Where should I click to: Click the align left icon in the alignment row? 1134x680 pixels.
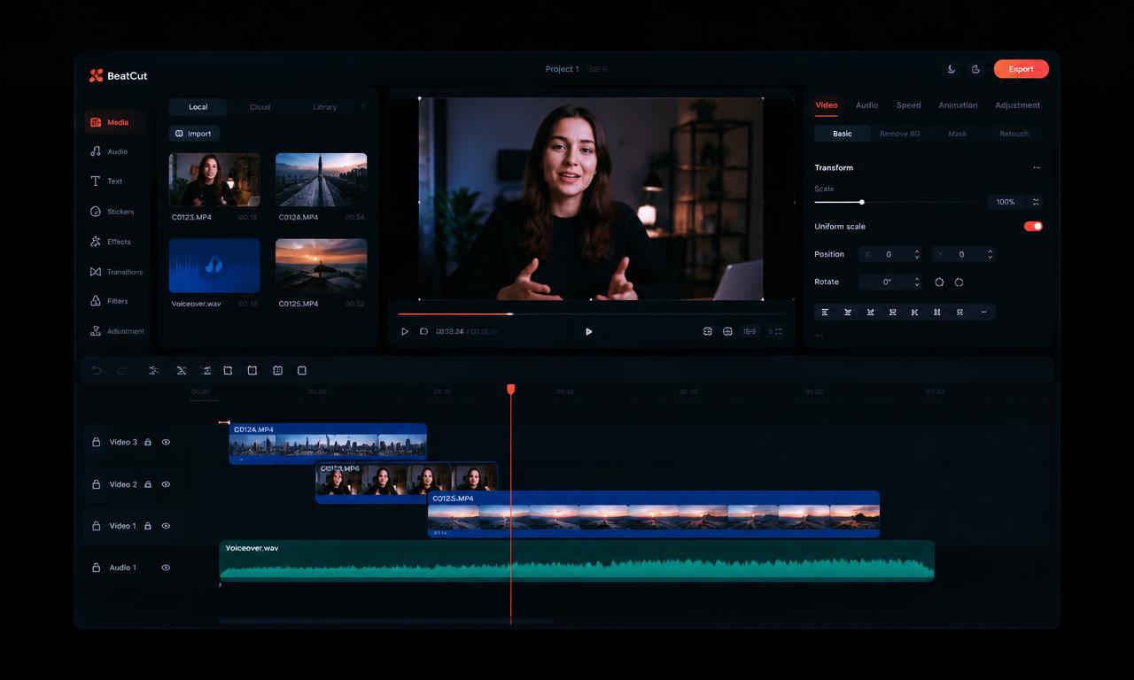[x=825, y=312]
